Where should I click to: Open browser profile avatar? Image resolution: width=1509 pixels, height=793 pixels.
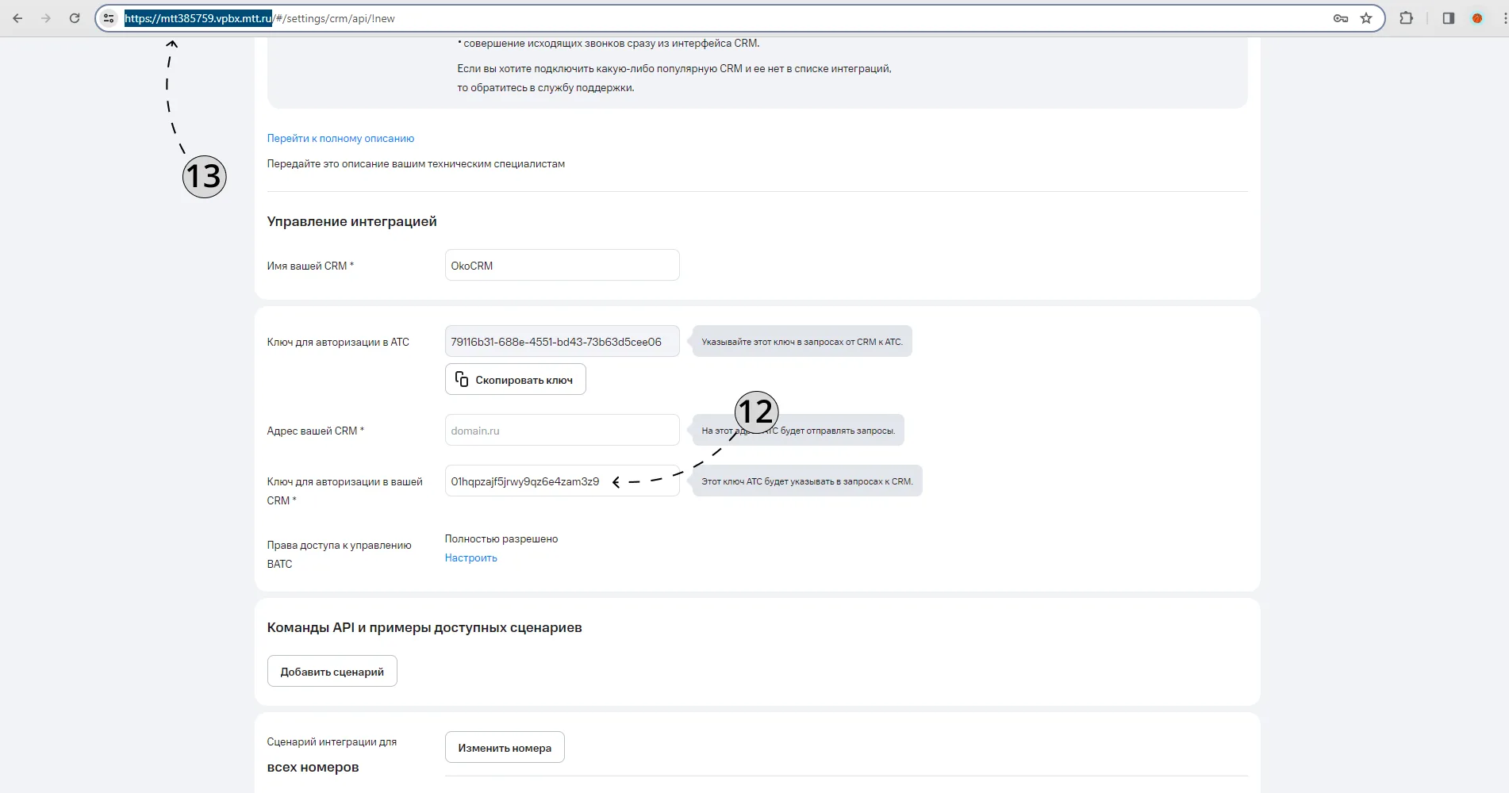coord(1477,18)
